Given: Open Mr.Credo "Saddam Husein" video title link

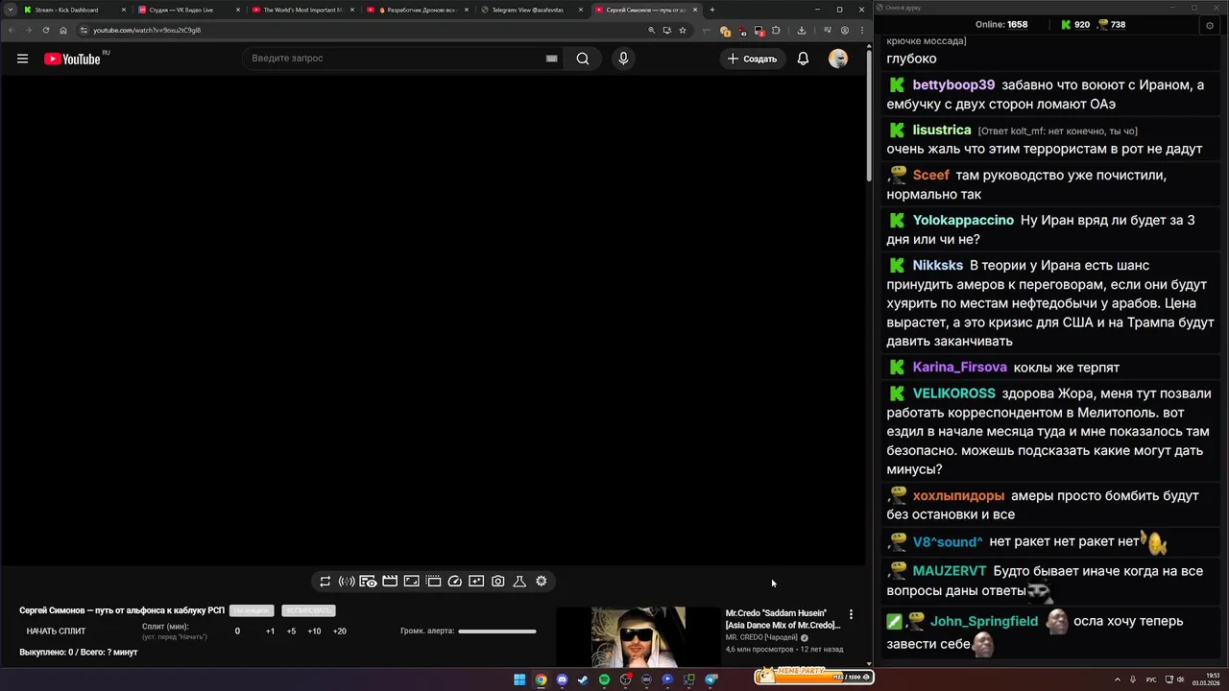Looking at the screenshot, I should (x=783, y=619).
